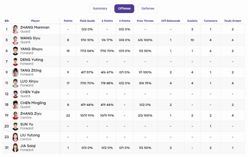Switch to the Summary tab
The height and width of the screenshot is (157, 248).
point(100,9)
